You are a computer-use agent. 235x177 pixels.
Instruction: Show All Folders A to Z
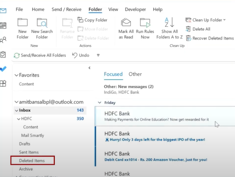click(169, 29)
